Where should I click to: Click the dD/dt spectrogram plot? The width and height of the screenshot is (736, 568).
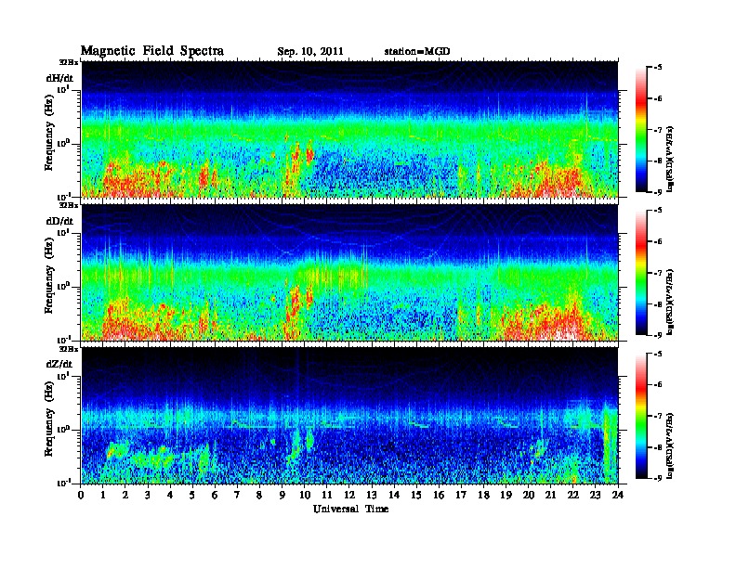[349, 272]
